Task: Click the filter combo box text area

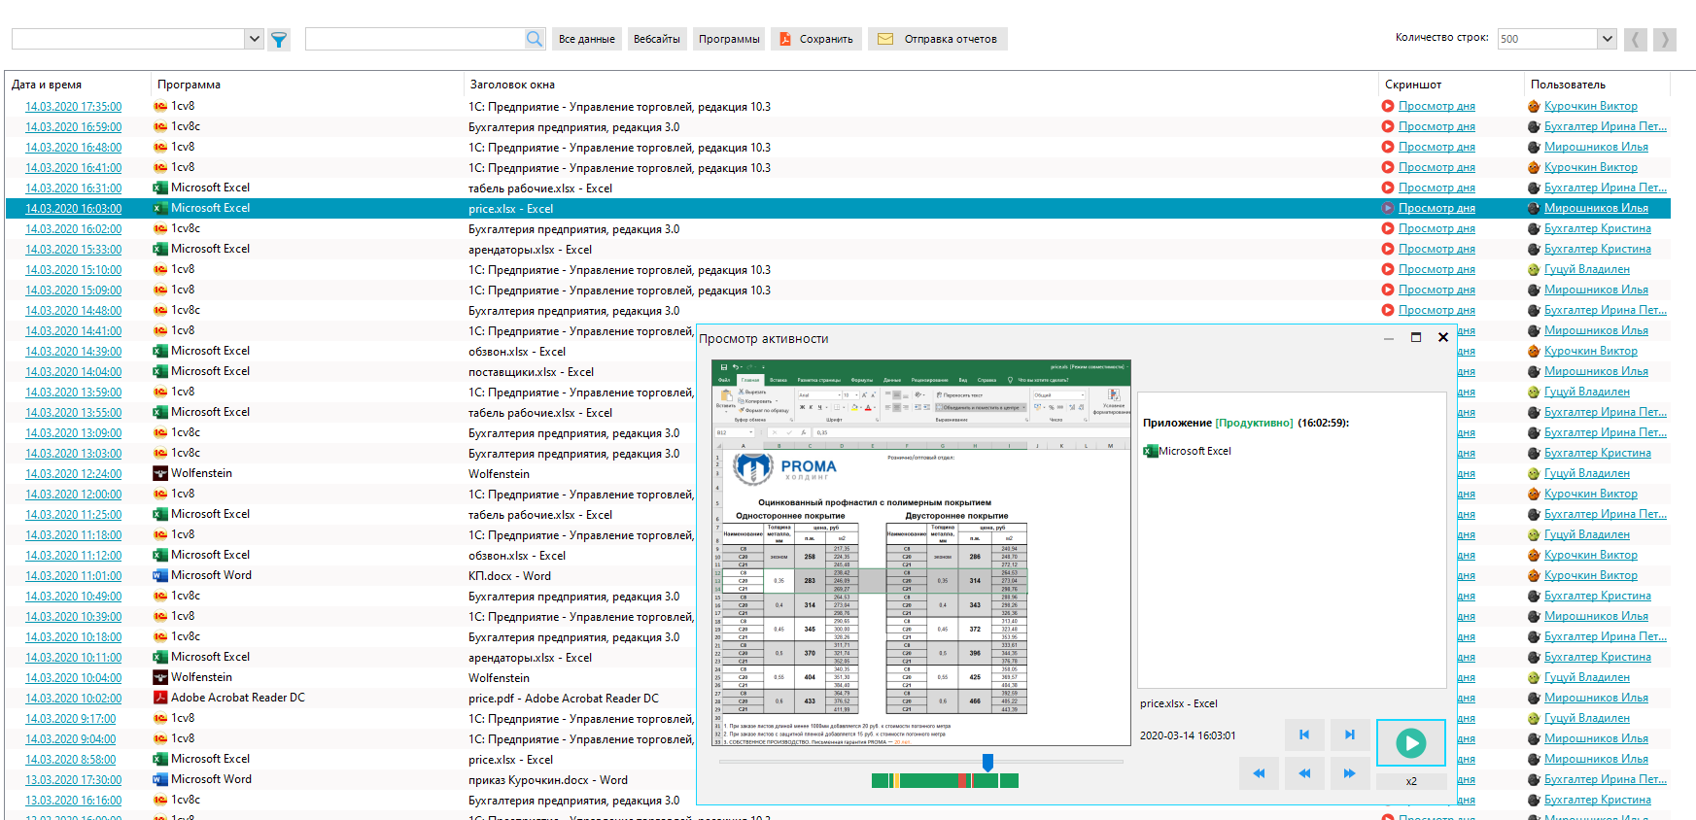Action: pyautogui.click(x=129, y=39)
